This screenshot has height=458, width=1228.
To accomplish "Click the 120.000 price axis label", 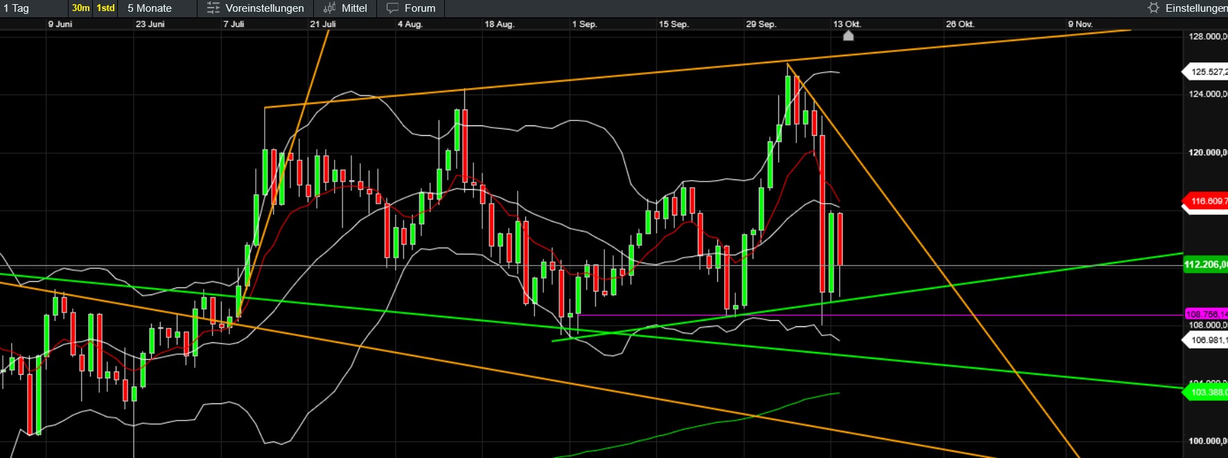I will point(1208,152).
